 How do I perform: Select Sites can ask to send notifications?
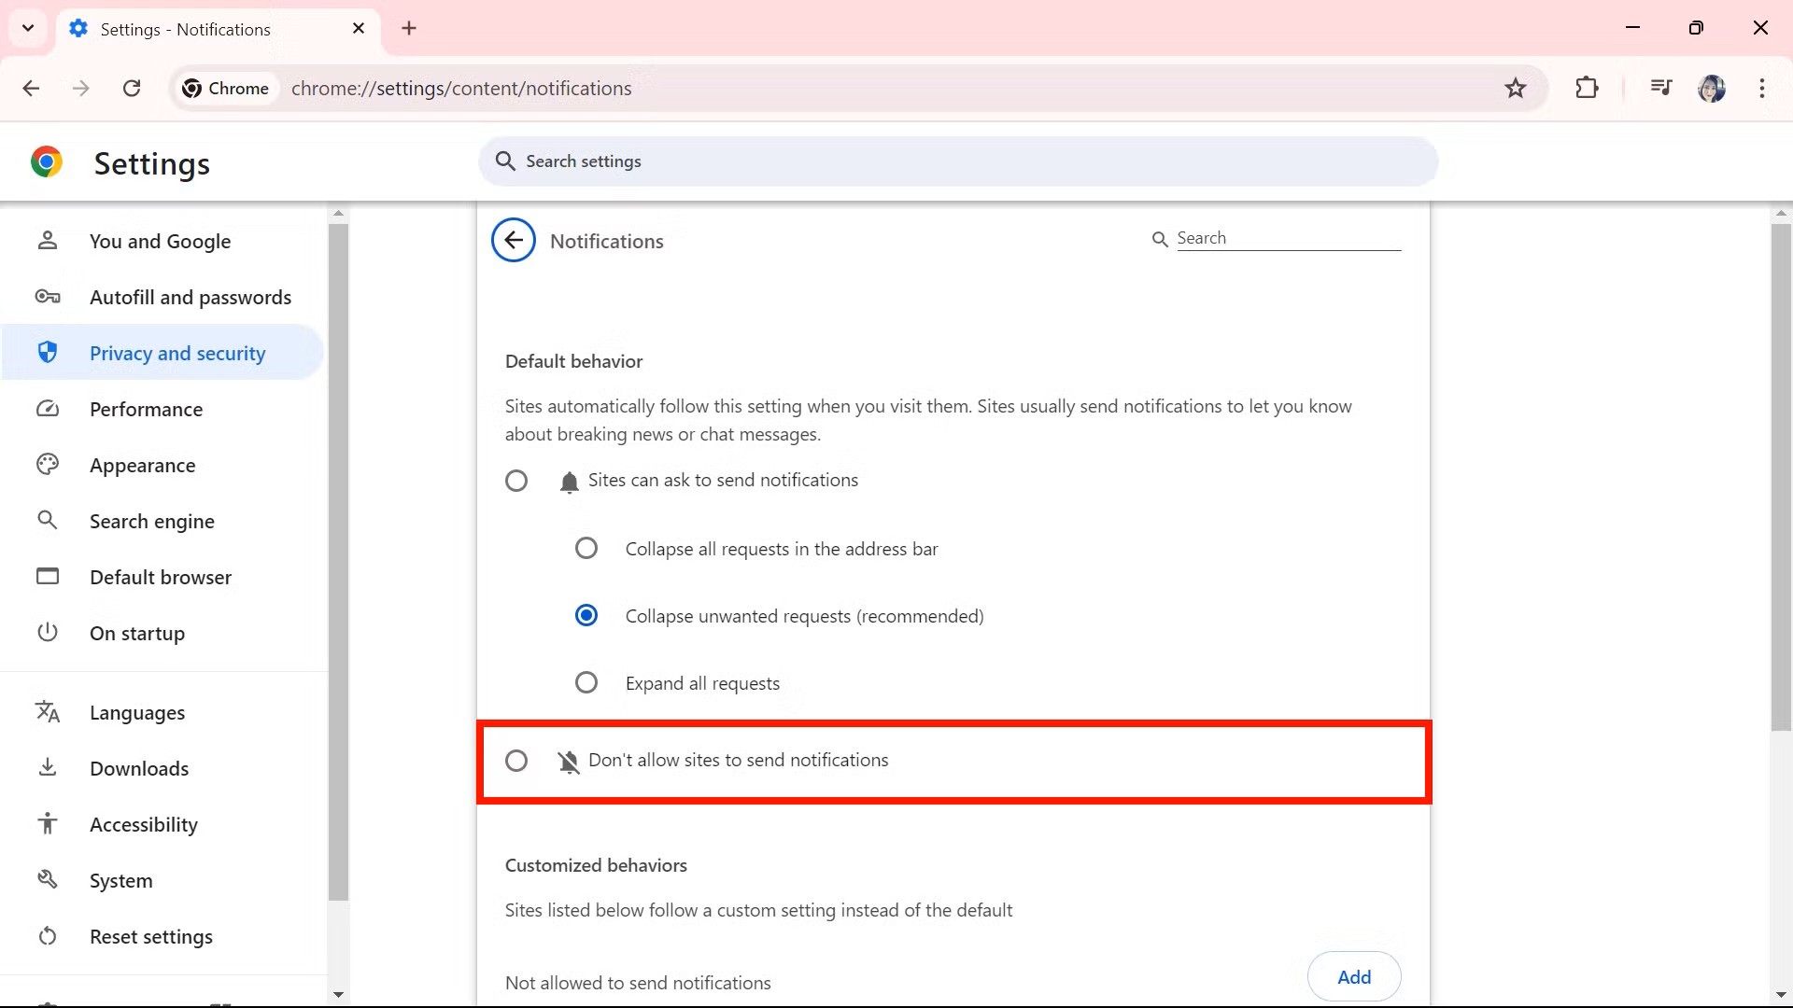point(516,481)
